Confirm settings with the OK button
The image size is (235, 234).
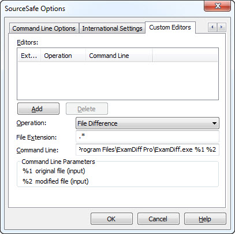click(x=111, y=219)
